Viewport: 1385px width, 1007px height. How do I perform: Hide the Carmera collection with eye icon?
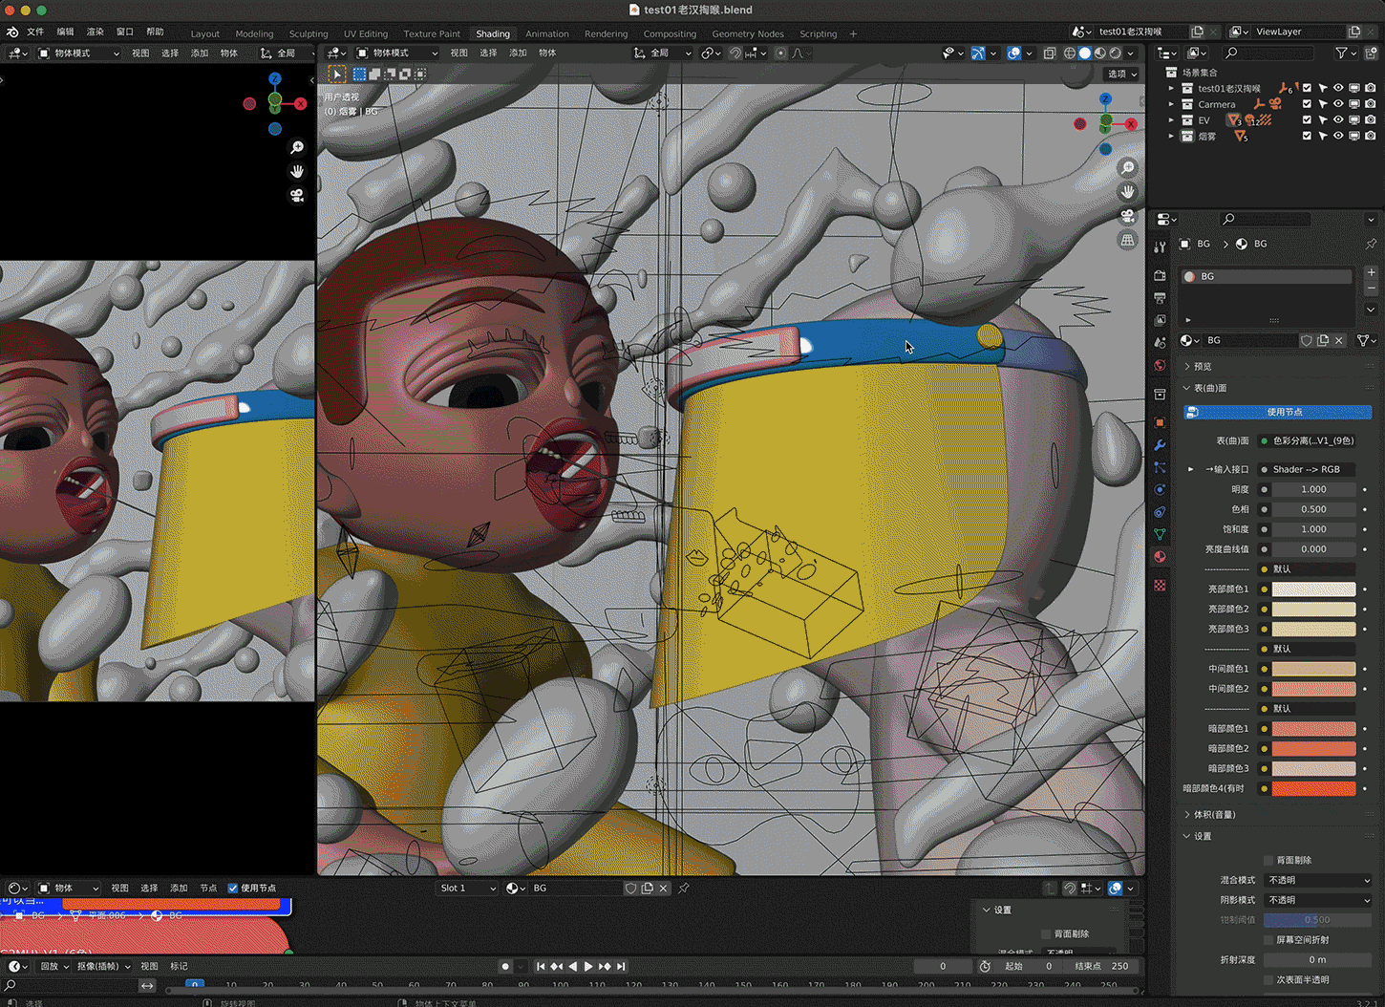[1338, 104]
